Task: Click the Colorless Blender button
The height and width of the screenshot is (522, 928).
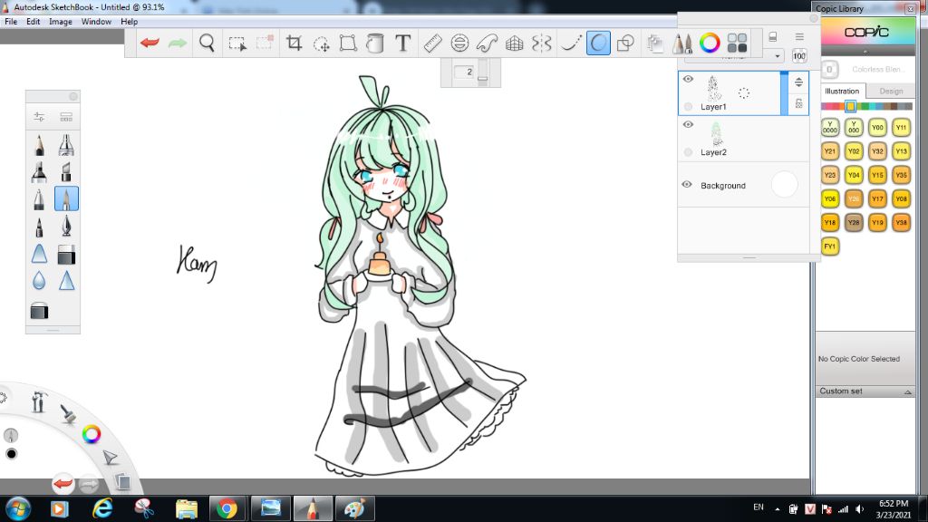Action: [x=830, y=69]
